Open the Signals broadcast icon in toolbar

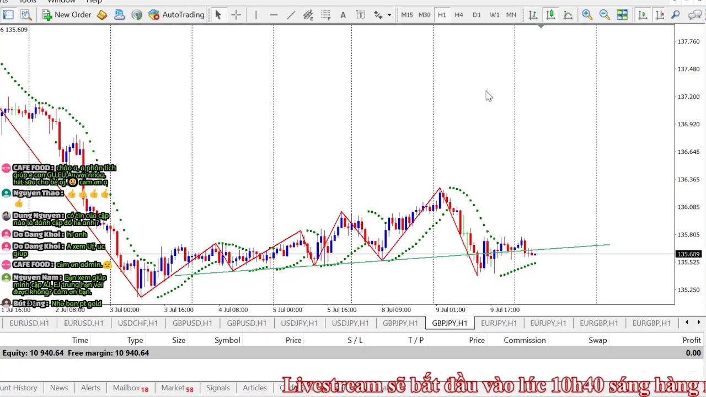click(x=137, y=15)
